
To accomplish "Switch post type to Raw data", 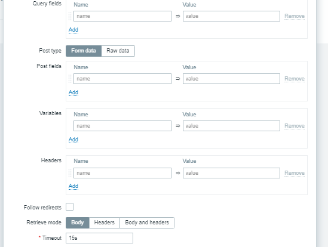I will (118, 51).
